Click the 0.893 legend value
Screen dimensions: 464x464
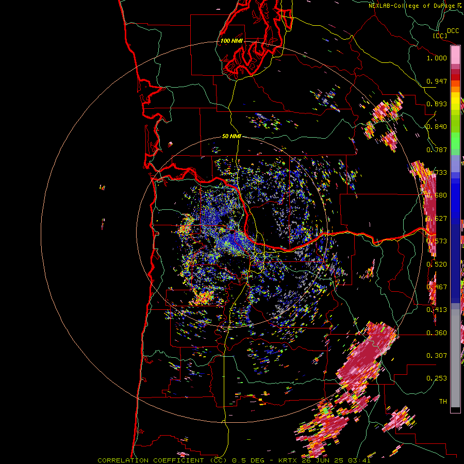(x=437, y=104)
